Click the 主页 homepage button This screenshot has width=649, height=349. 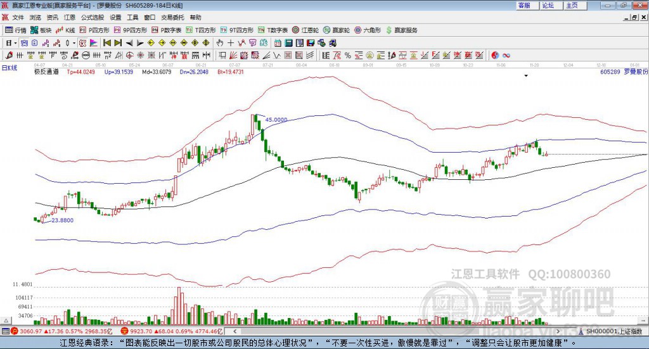pos(575,5)
